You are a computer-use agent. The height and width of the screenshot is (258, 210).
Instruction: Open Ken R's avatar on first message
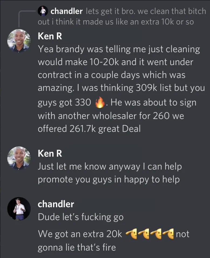click(19, 41)
